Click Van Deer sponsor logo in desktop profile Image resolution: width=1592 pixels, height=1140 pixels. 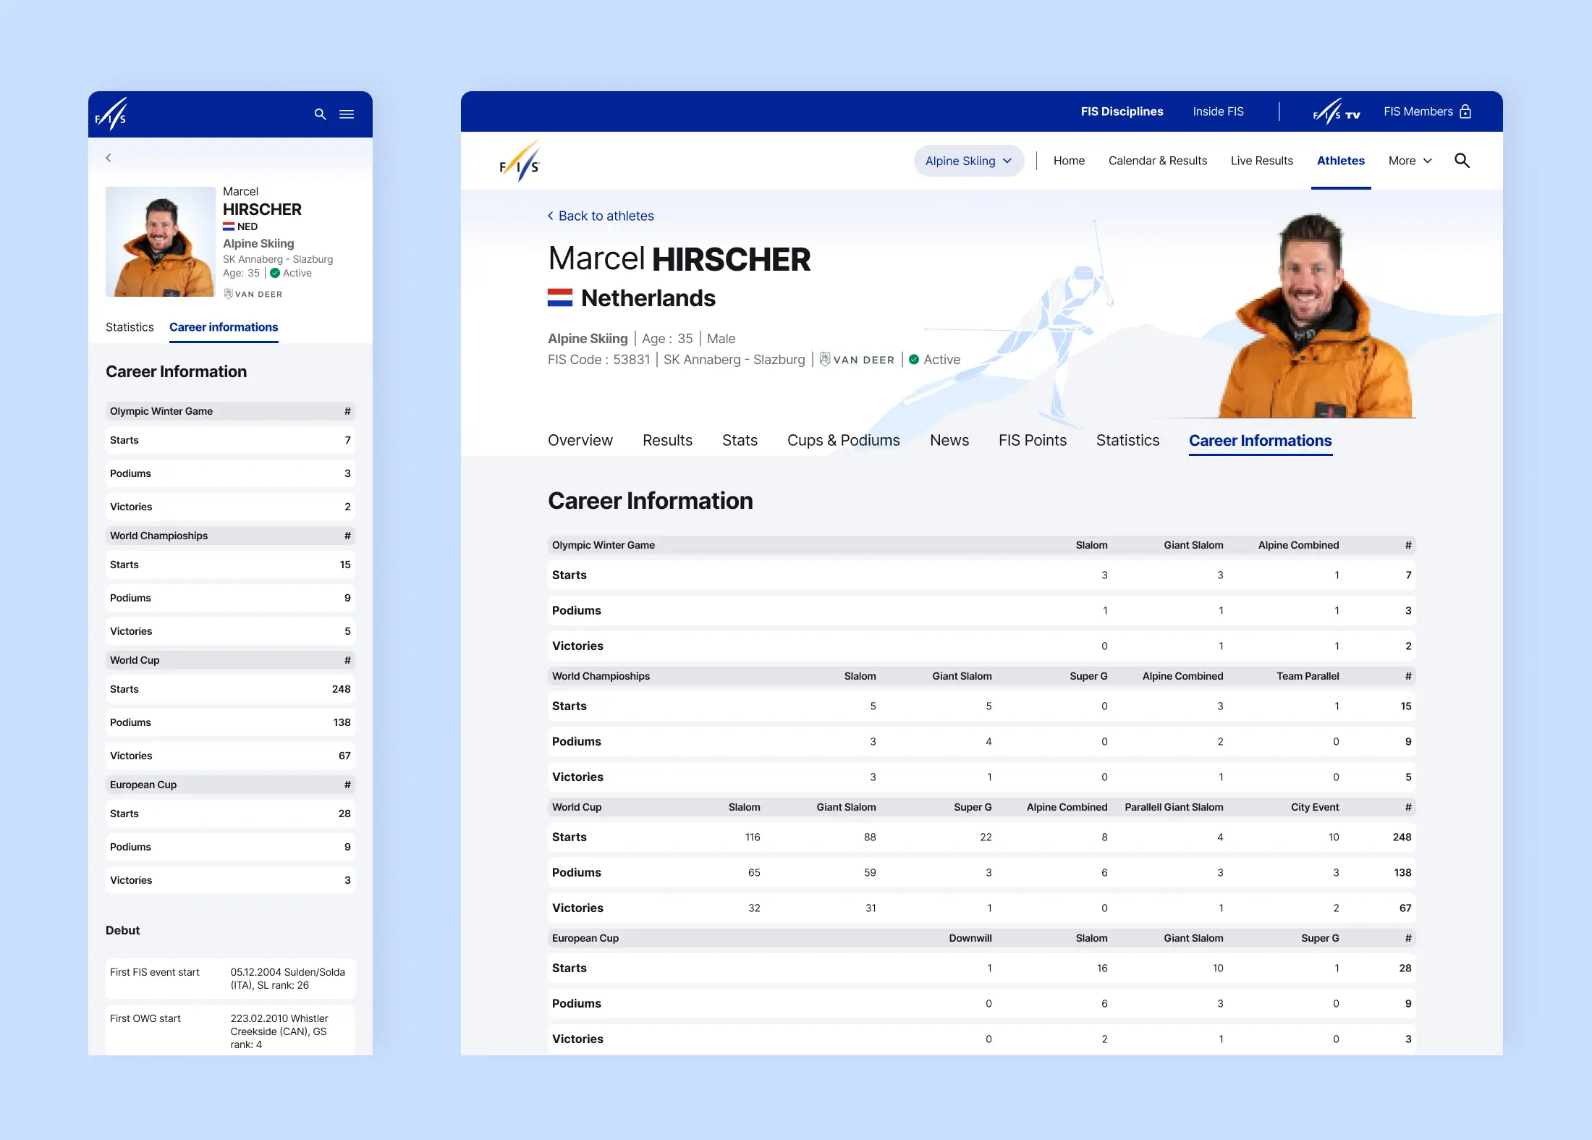click(857, 360)
